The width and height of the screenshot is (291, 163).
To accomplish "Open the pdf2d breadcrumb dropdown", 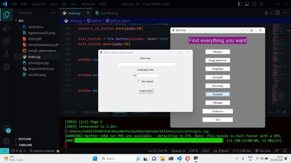I will pos(94,21).
